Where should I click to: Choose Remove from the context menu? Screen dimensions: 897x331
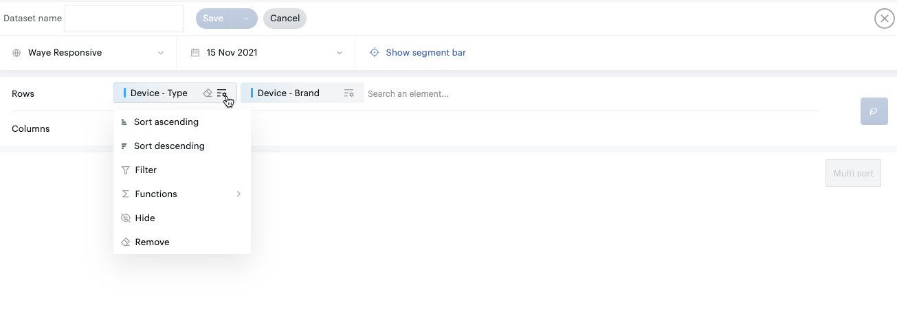point(152,242)
